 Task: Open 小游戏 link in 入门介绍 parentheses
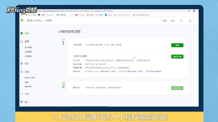113,71
